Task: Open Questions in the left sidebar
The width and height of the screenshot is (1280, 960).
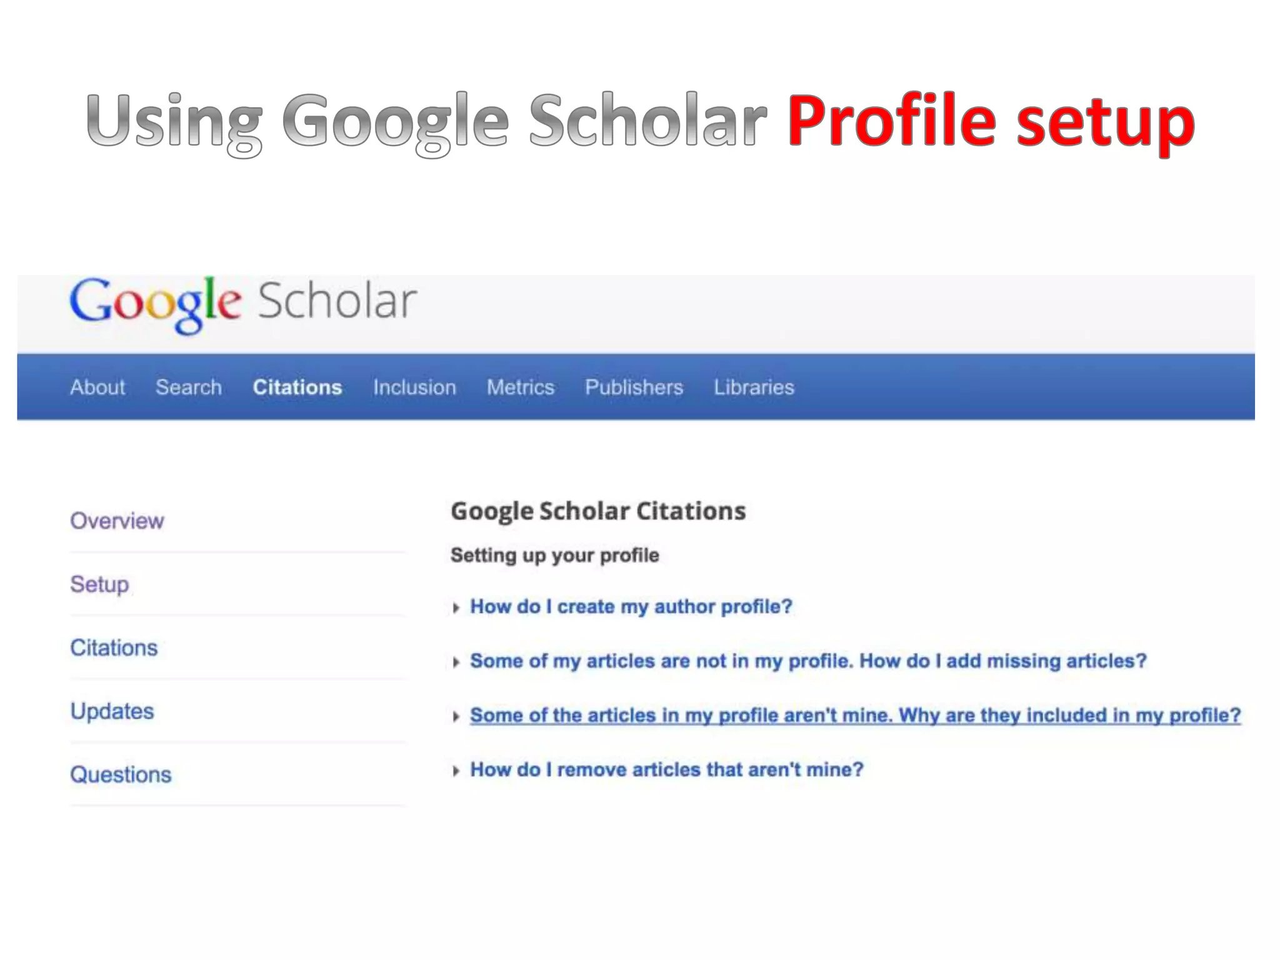Action: coord(121,774)
